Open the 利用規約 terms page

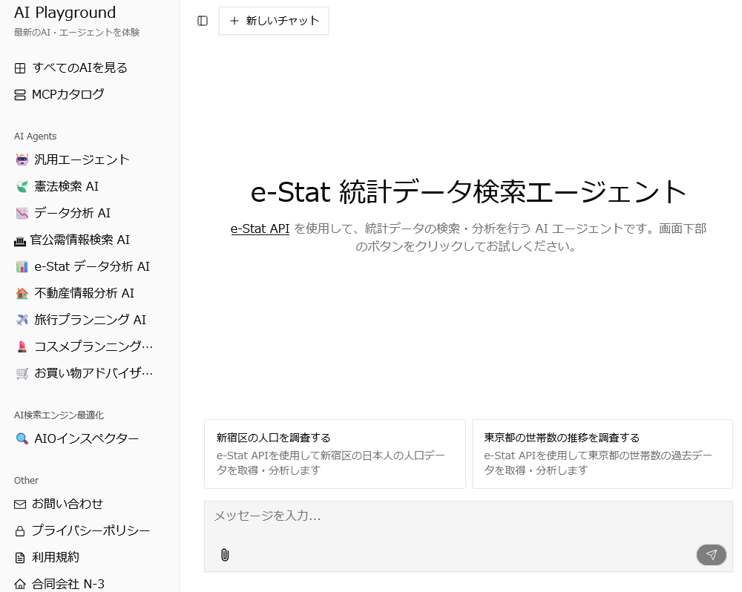click(55, 557)
